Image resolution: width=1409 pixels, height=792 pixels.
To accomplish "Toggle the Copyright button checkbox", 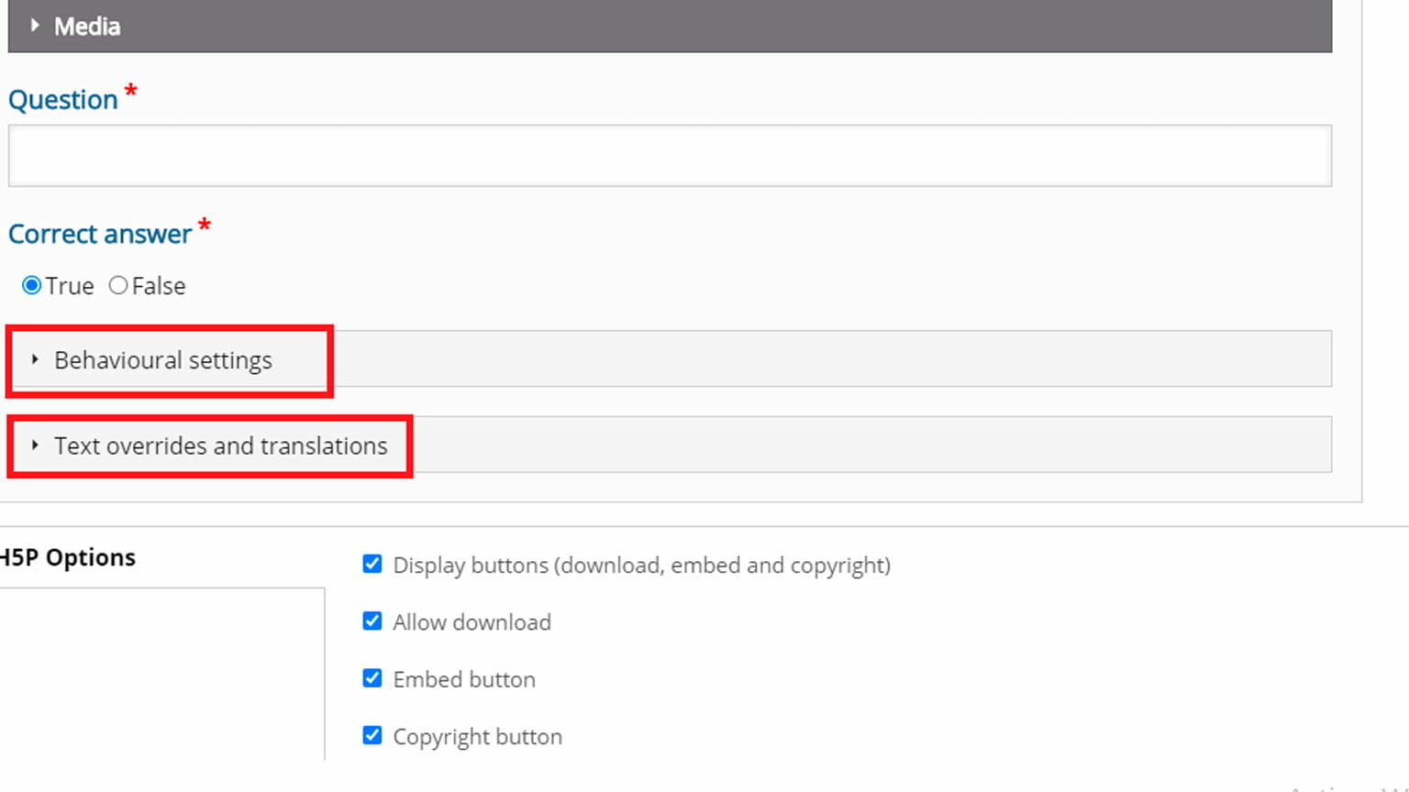I will [x=372, y=735].
